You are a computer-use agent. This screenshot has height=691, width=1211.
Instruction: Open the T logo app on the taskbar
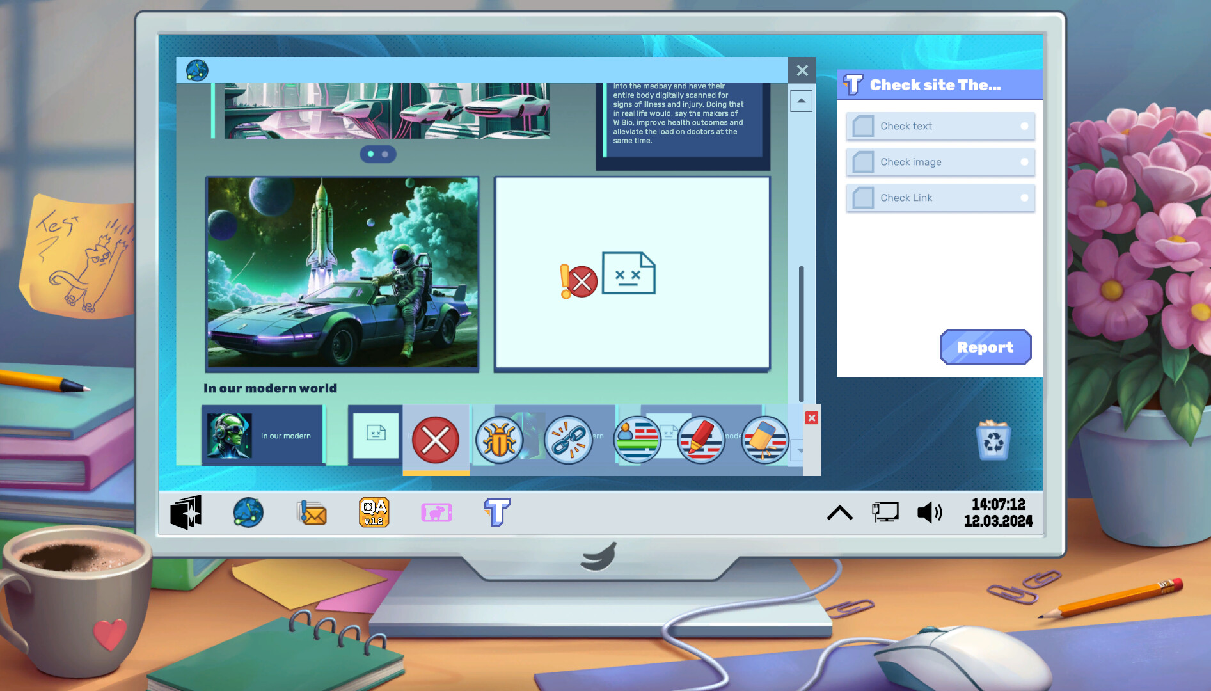pyautogui.click(x=496, y=512)
